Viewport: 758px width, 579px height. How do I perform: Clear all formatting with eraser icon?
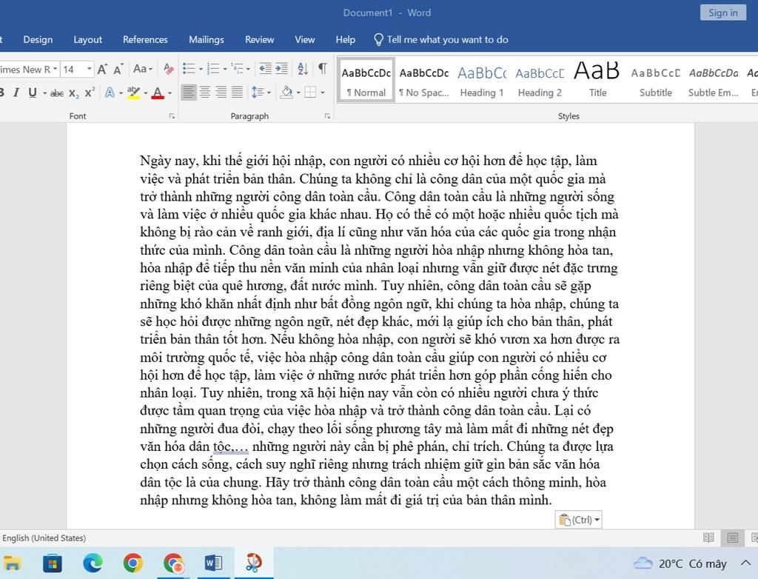[168, 69]
